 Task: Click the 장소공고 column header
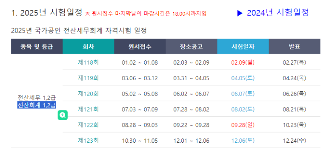coord(192,47)
